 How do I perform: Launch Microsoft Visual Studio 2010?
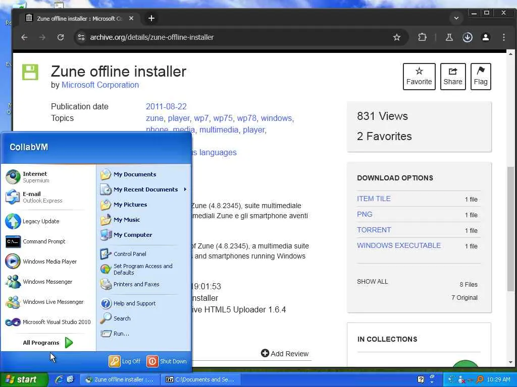[48, 322]
